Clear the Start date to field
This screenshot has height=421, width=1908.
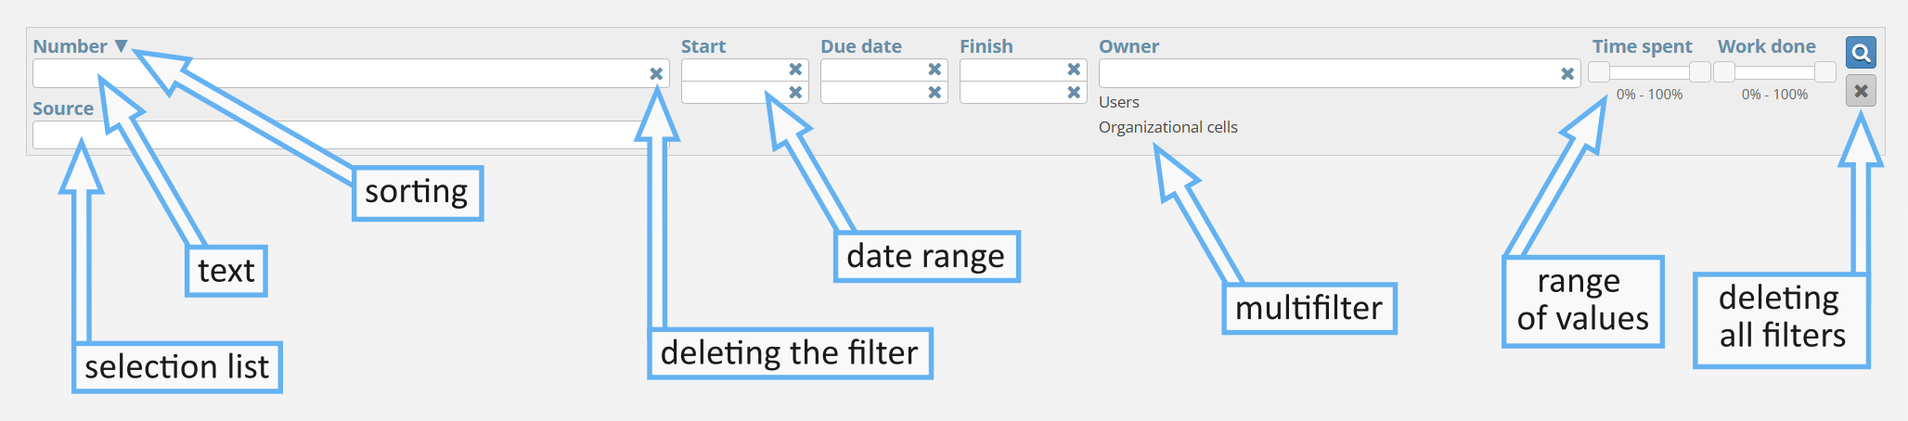[x=795, y=92]
